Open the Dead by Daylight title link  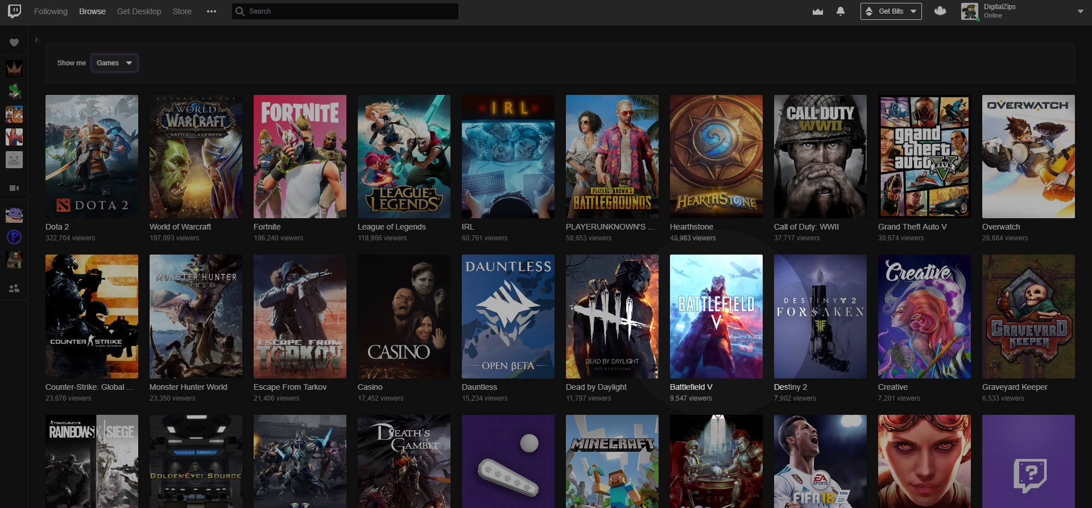click(596, 387)
